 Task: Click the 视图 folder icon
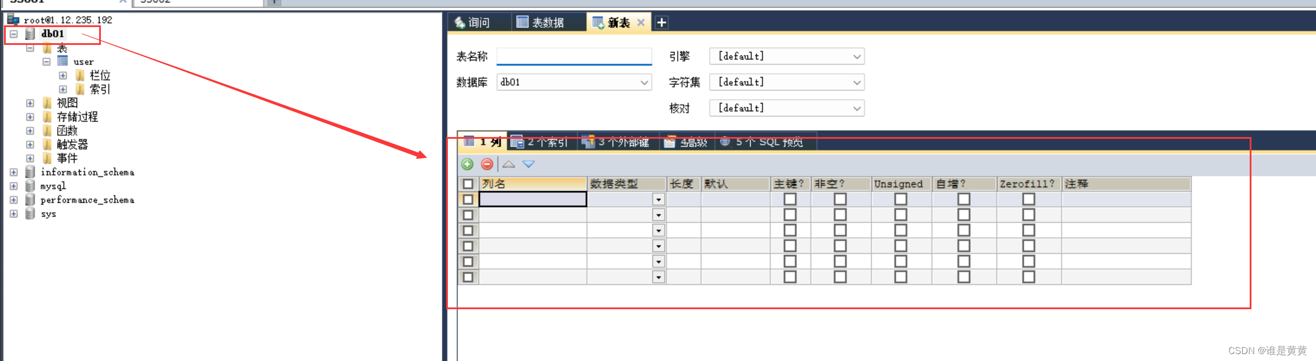tap(47, 103)
